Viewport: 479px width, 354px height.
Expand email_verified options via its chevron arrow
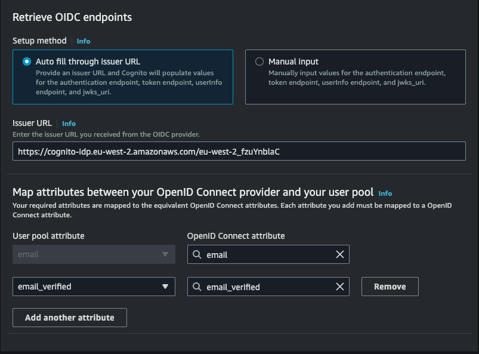(x=165, y=287)
